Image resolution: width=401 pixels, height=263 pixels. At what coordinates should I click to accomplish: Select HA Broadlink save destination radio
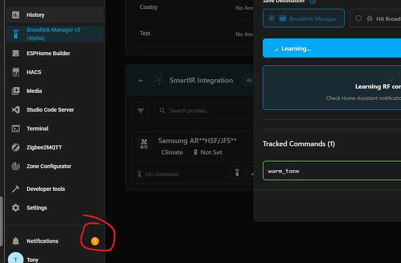(359, 19)
